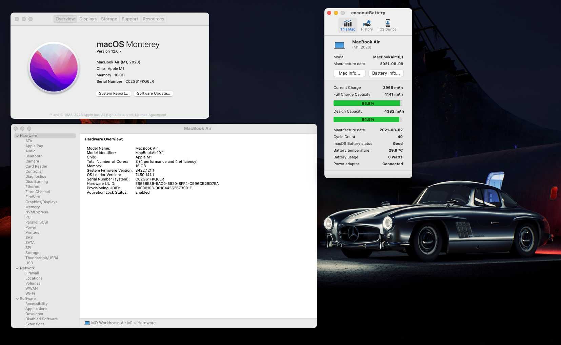Image resolution: width=561 pixels, height=345 pixels.
Task: Select Firewall under Network
Action: [x=32, y=273]
